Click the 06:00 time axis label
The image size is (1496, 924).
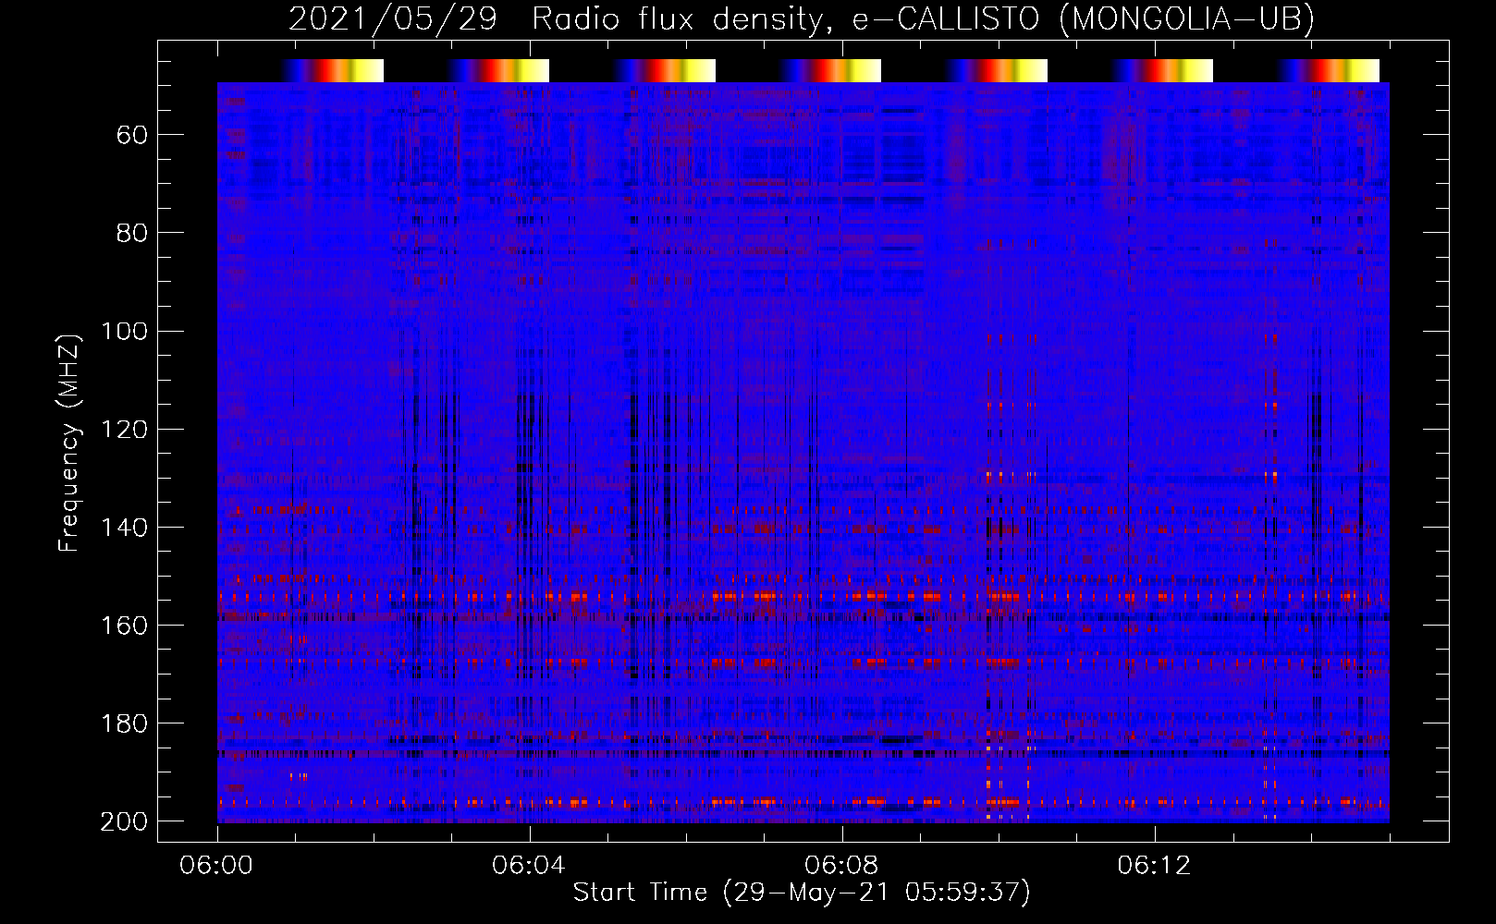216,866
